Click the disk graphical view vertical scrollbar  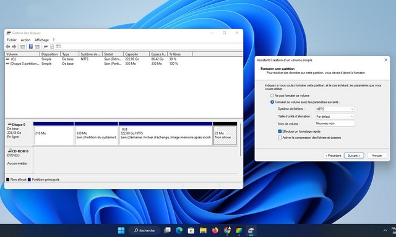pyautogui.click(x=240, y=139)
